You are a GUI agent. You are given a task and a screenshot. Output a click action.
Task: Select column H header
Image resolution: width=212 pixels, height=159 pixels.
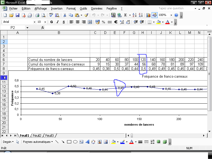point(143,33)
